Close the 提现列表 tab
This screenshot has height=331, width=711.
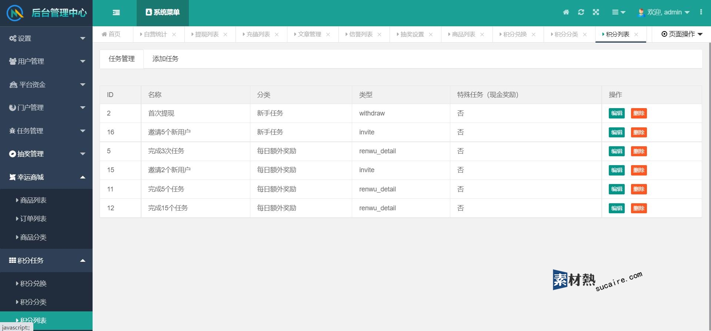[x=226, y=34]
